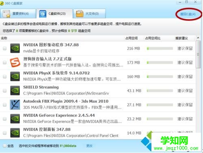The width and height of the screenshot is (203, 153).
Task: Enable the NVIDIA 控制面板 347.88 checkbox
Action: pos(5,133)
